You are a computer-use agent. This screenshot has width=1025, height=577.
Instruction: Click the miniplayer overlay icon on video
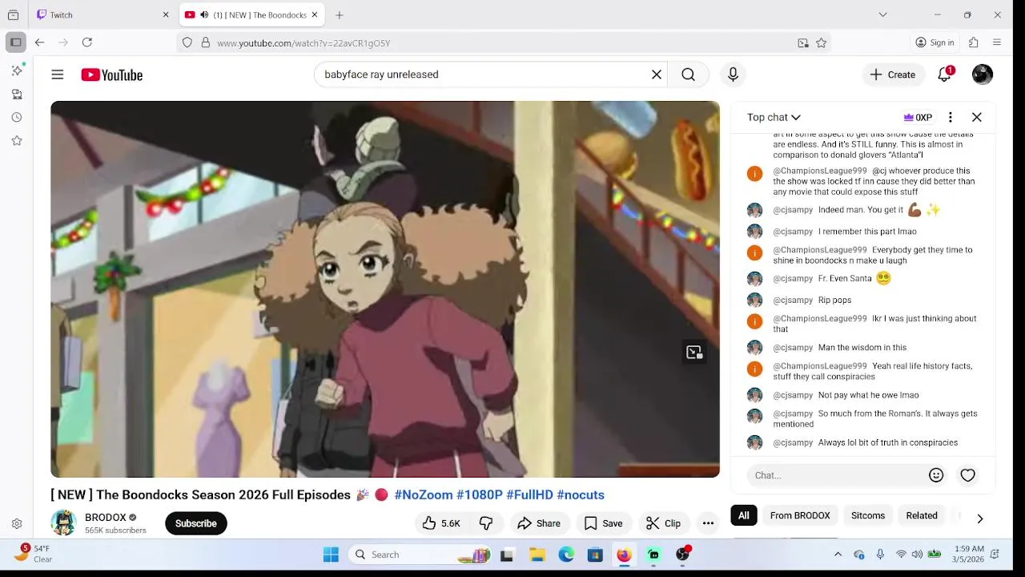click(694, 353)
